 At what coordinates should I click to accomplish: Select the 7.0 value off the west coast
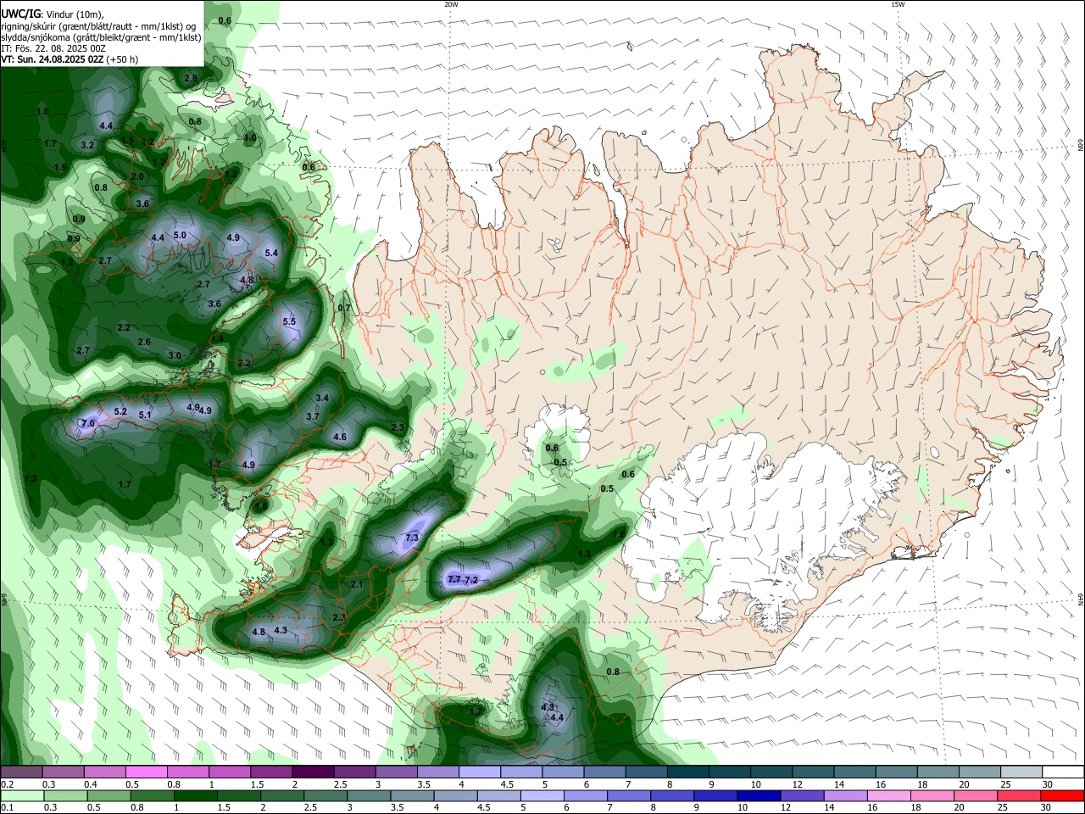(88, 423)
